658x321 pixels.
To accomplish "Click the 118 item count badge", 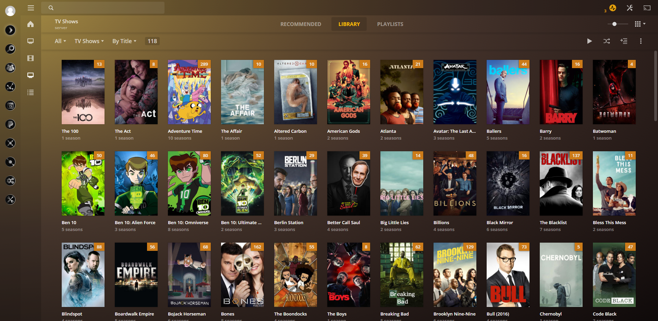I will pyautogui.click(x=152, y=41).
